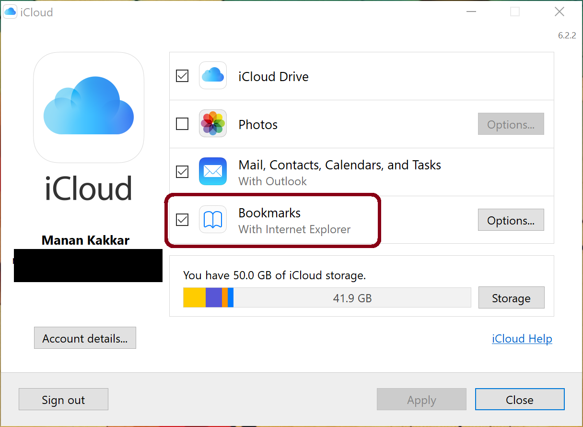Open iCloud Help
The height and width of the screenshot is (427, 583).
522,339
